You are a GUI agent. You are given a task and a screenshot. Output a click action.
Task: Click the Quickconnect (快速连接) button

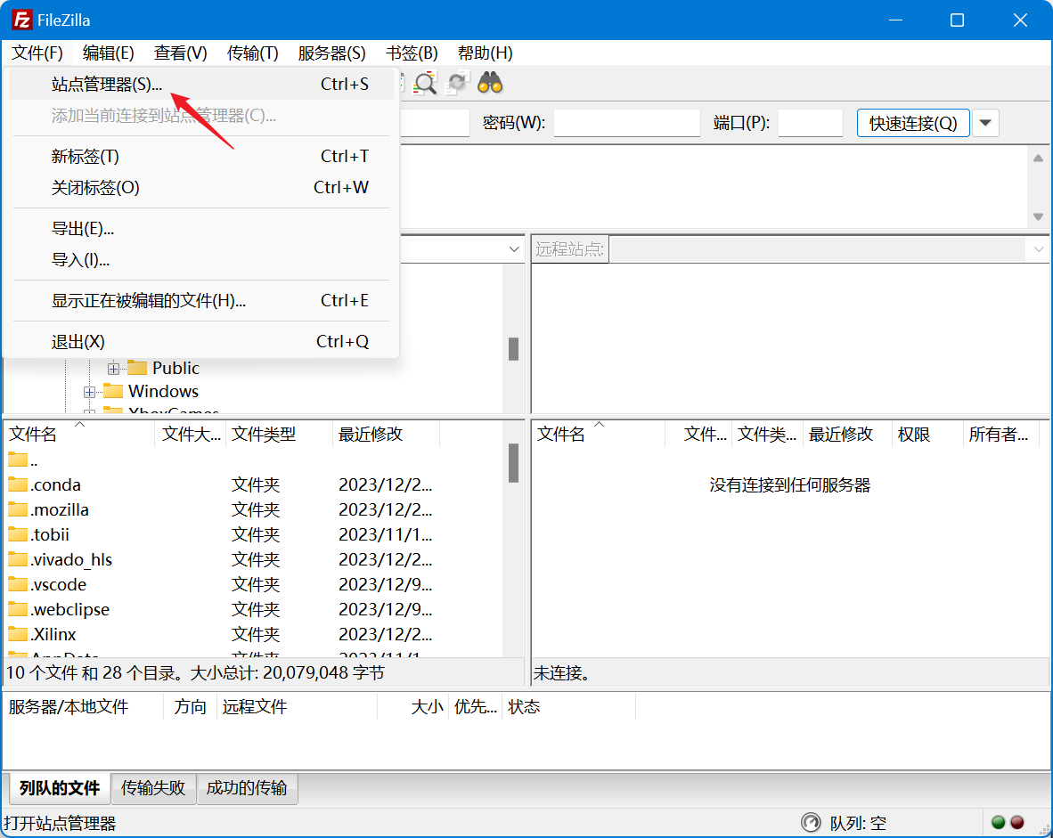pos(912,123)
